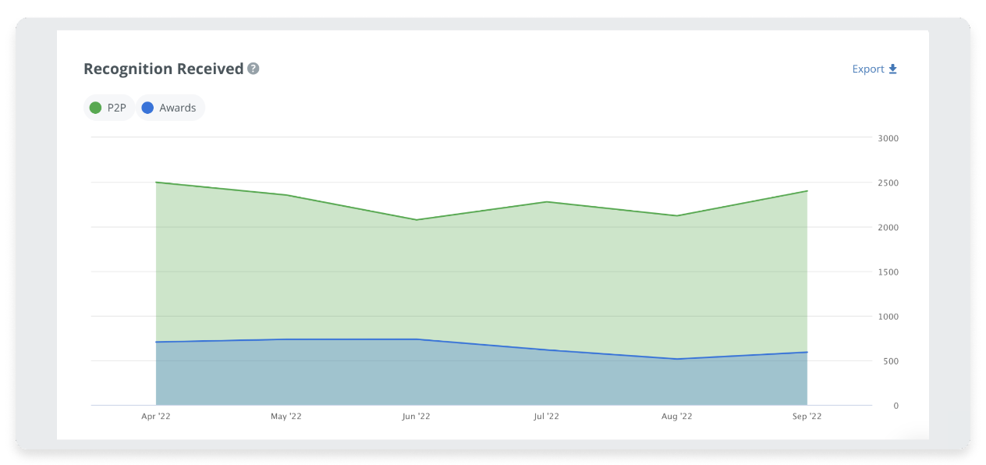Click the Apr '22 axis label

click(155, 416)
